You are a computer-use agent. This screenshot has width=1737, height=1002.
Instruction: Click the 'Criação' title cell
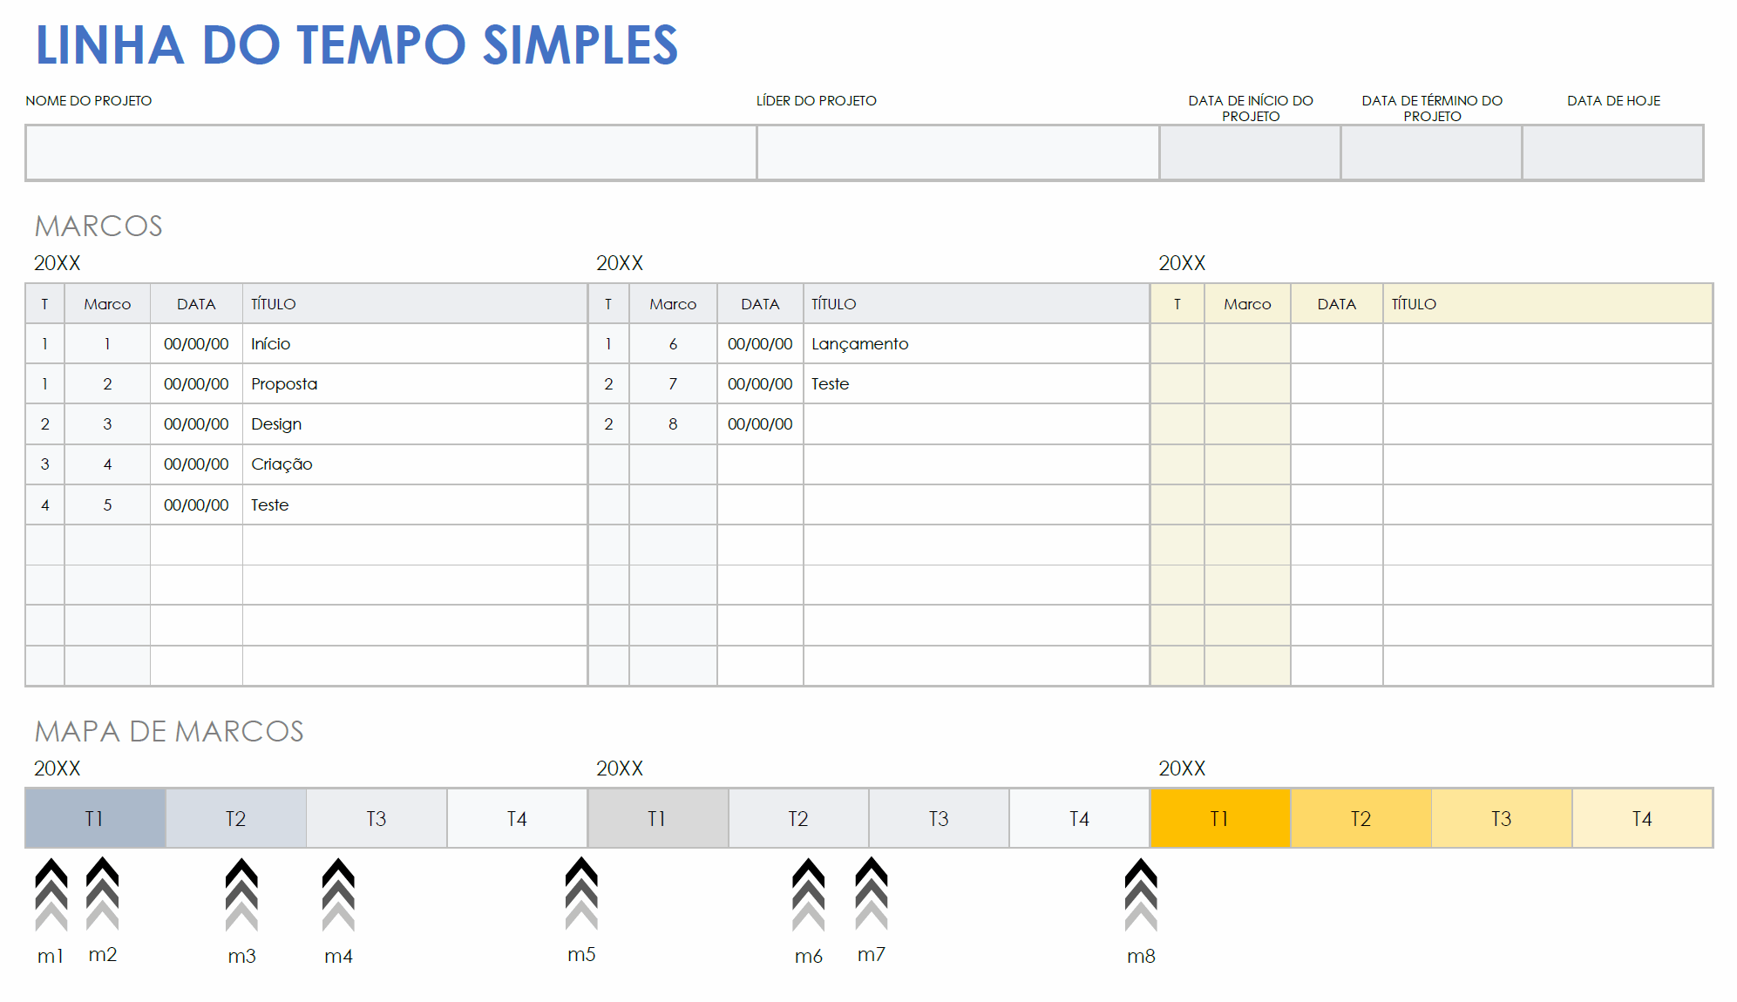pos(415,464)
